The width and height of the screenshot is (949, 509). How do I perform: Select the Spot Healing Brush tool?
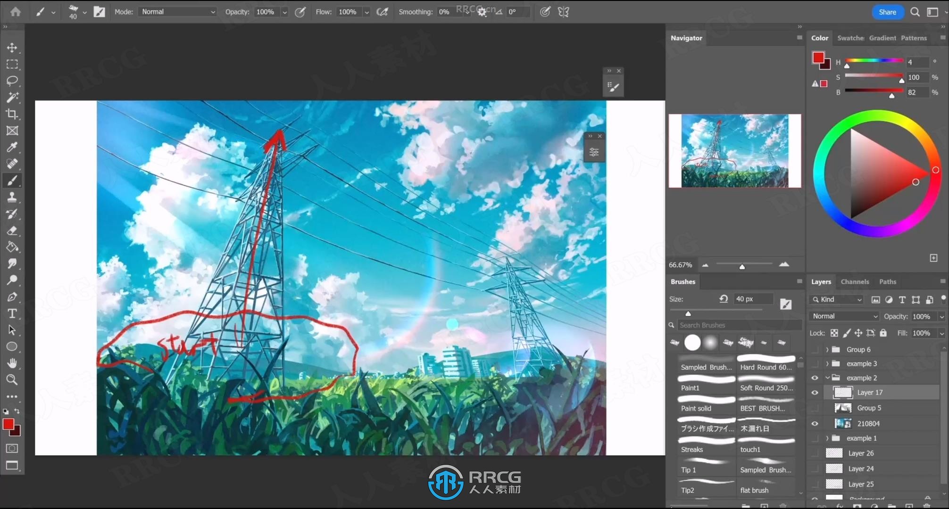(x=12, y=164)
